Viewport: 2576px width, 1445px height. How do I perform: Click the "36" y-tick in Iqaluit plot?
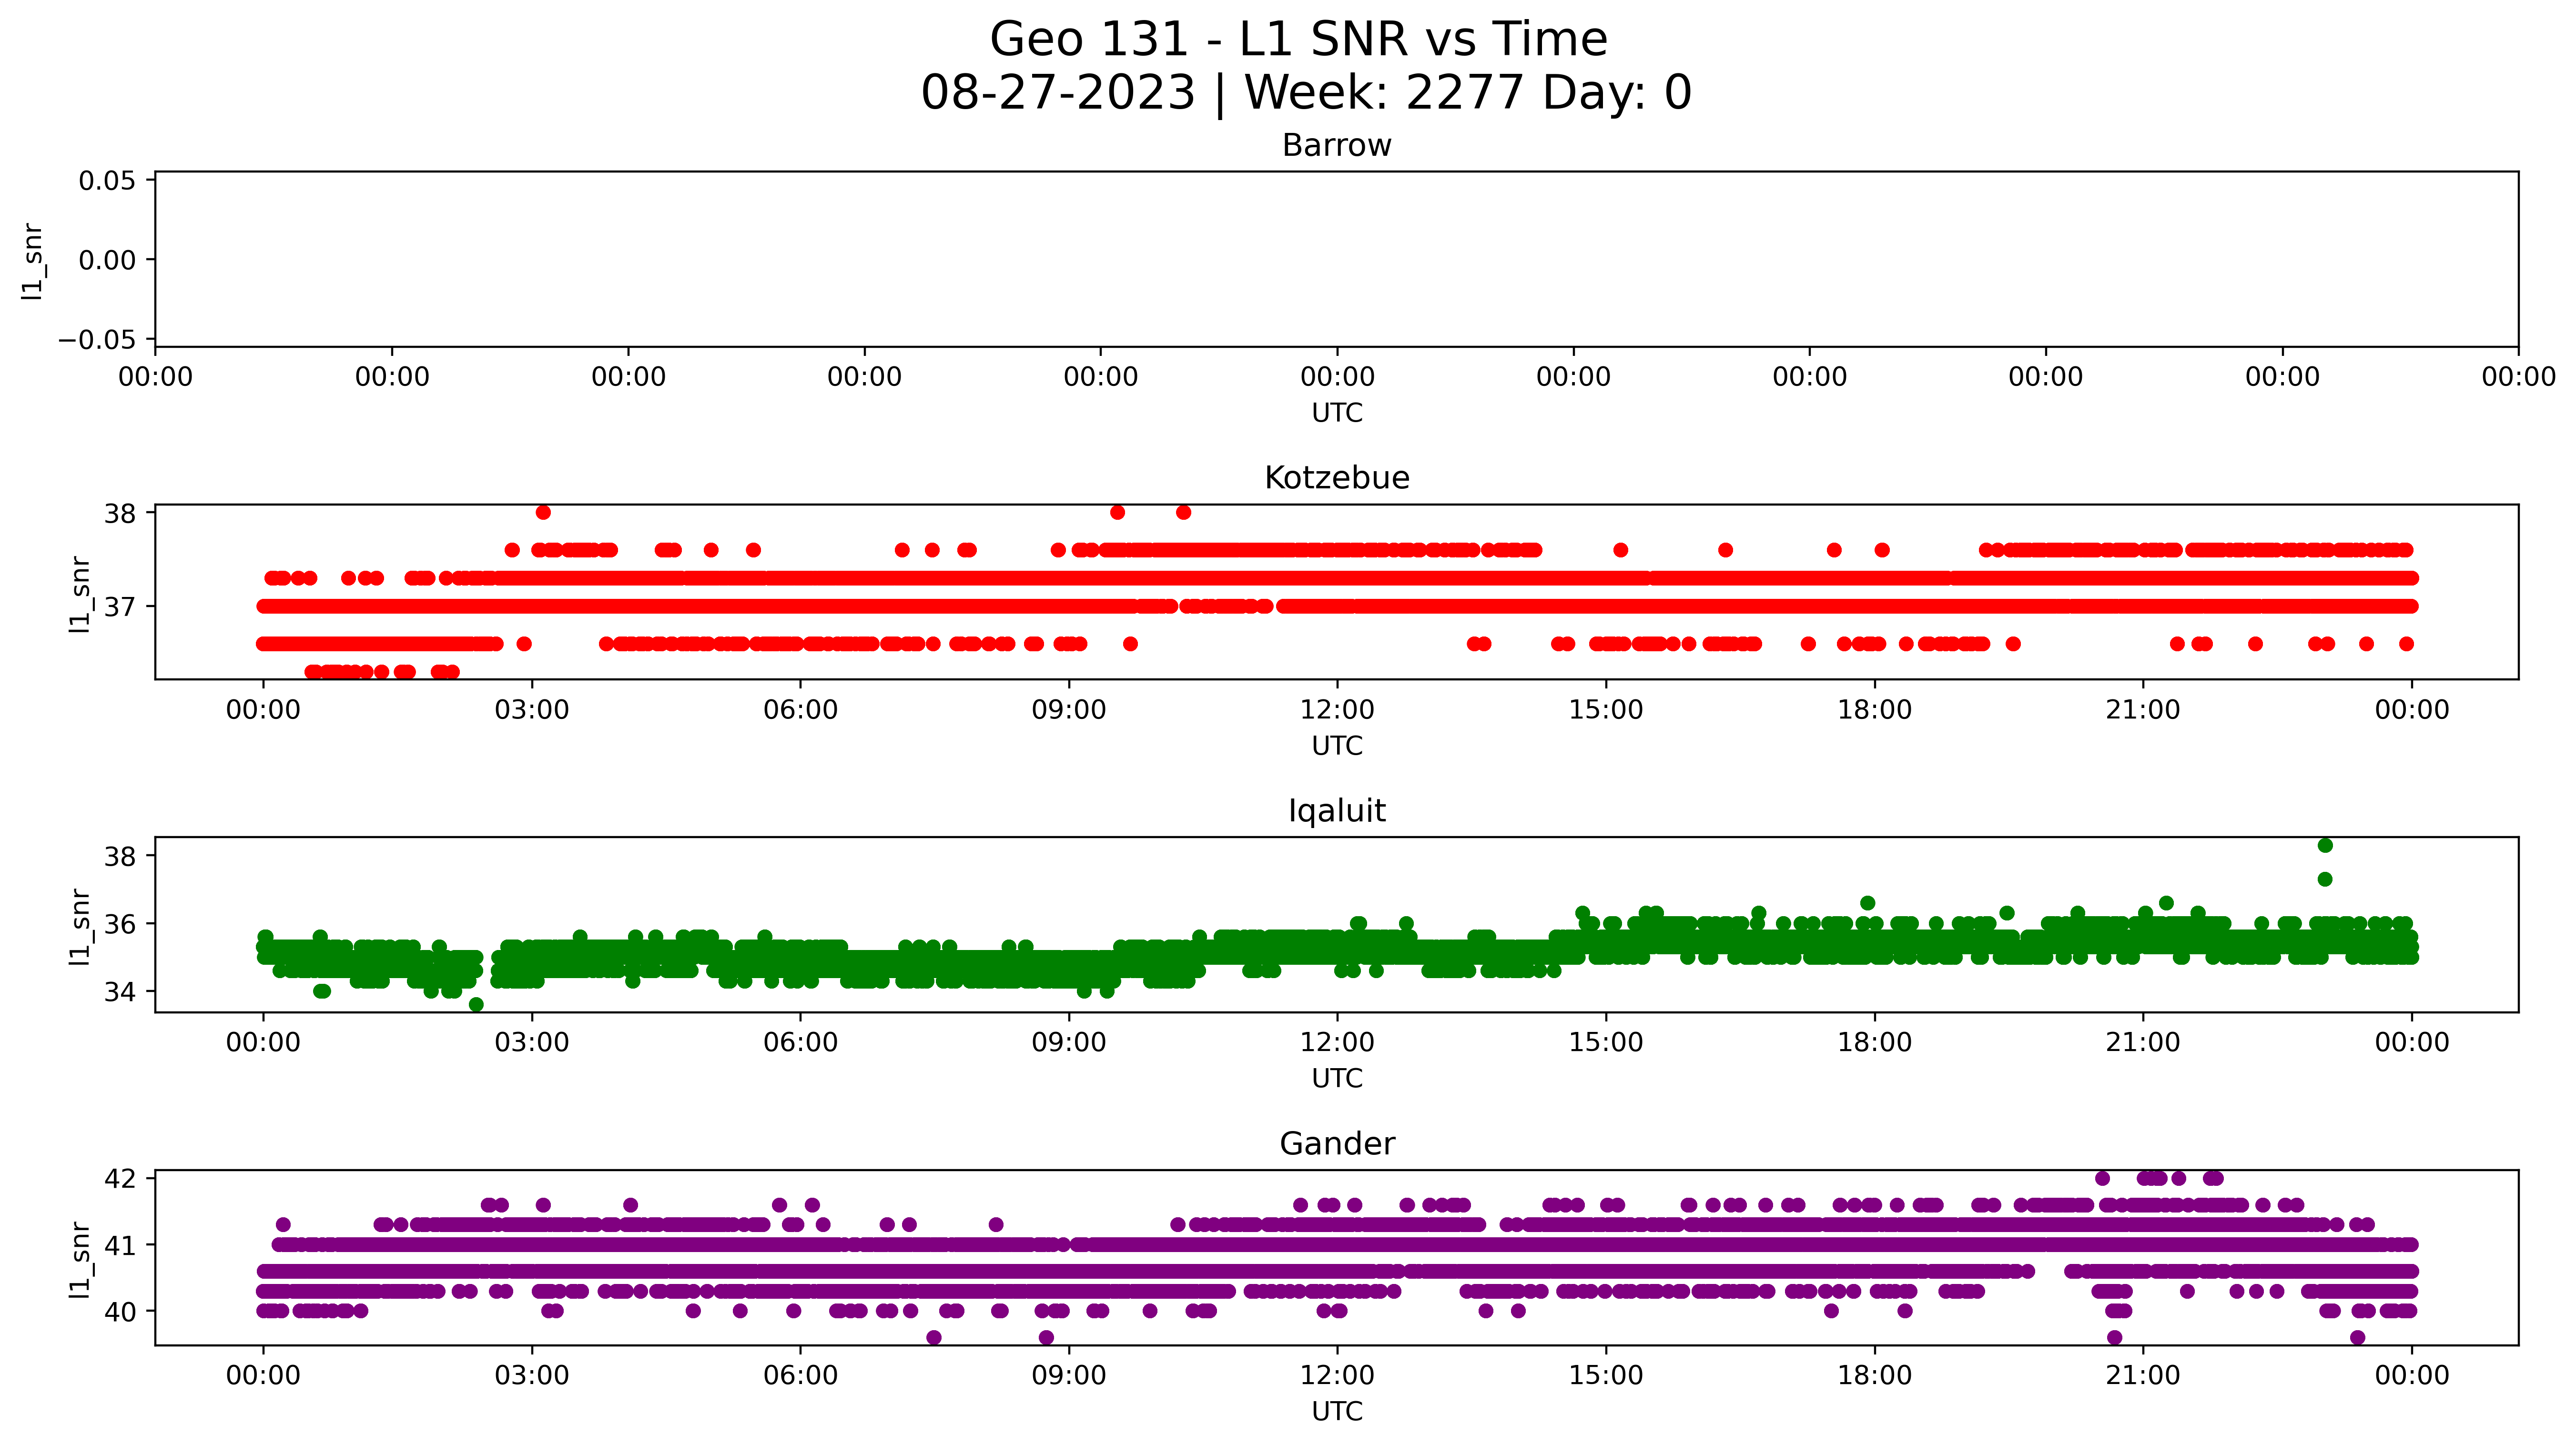pos(120,924)
